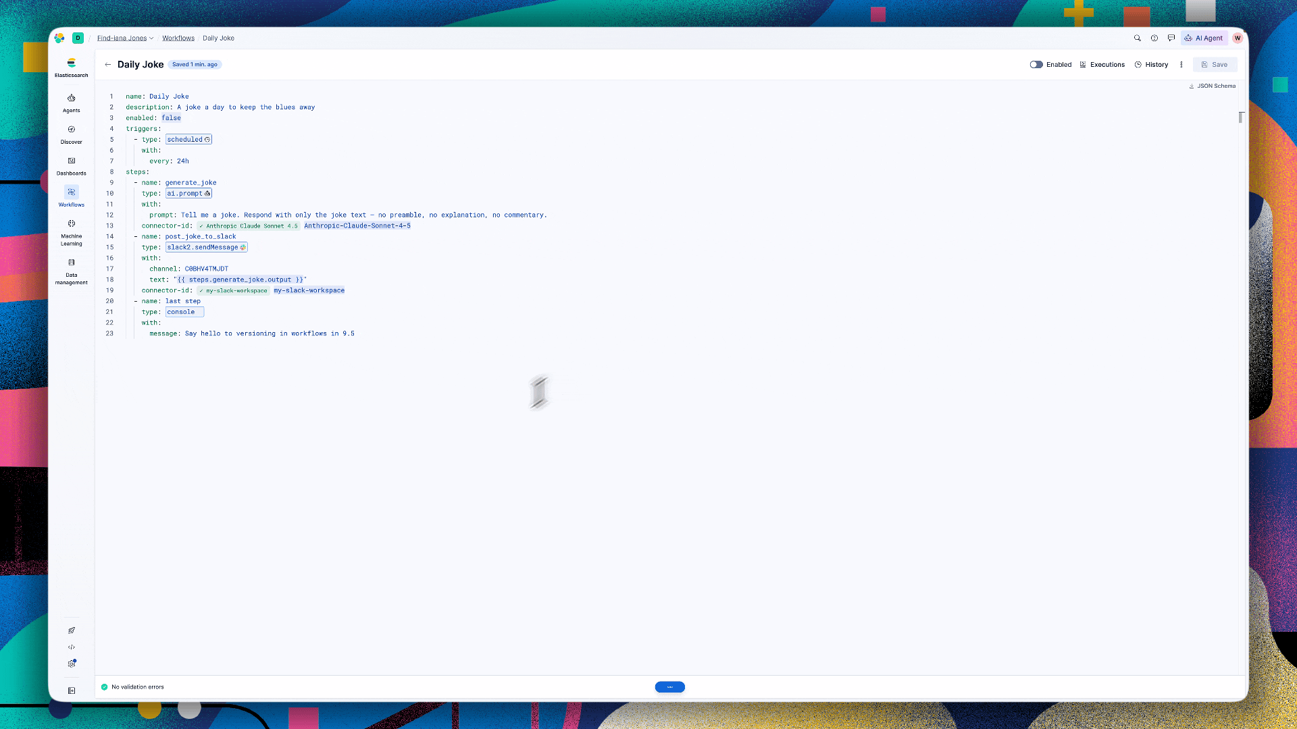Click line number 23 in the gutter
Screen dimensions: 1297x729
(109, 333)
